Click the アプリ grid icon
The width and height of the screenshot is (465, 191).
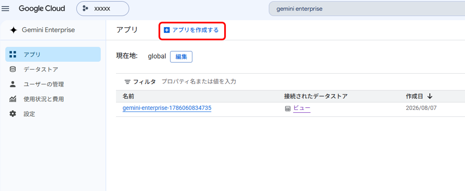pos(13,54)
